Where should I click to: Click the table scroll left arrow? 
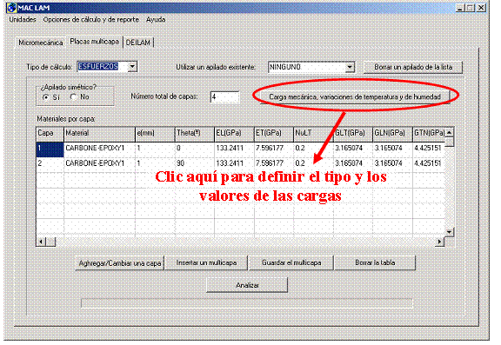coord(41,242)
